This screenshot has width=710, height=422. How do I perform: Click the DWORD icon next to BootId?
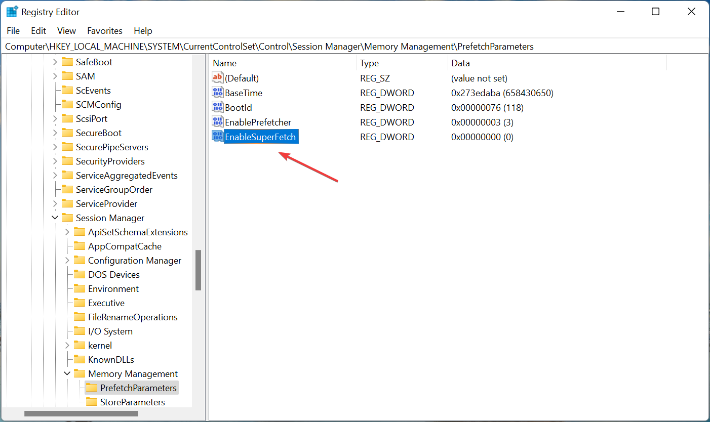(217, 107)
